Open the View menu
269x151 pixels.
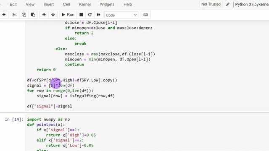point(30,4)
